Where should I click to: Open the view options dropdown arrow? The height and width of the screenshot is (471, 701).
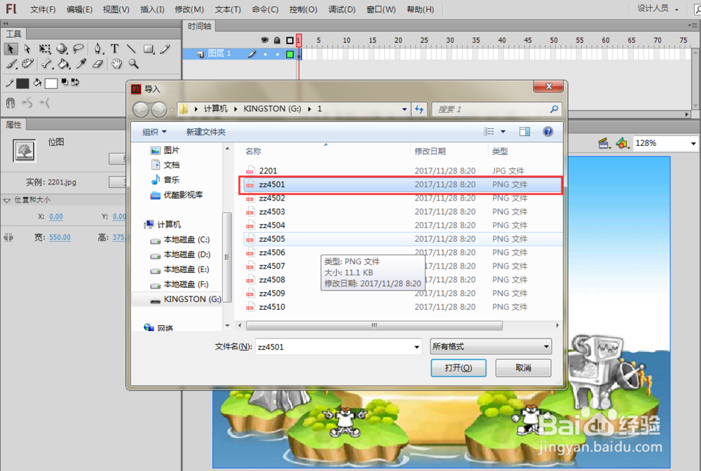click(503, 131)
